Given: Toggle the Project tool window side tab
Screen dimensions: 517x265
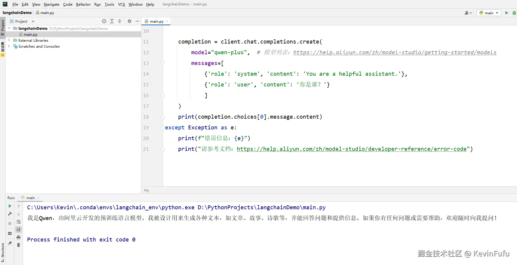Looking at the screenshot, I should [x=3, y=27].
